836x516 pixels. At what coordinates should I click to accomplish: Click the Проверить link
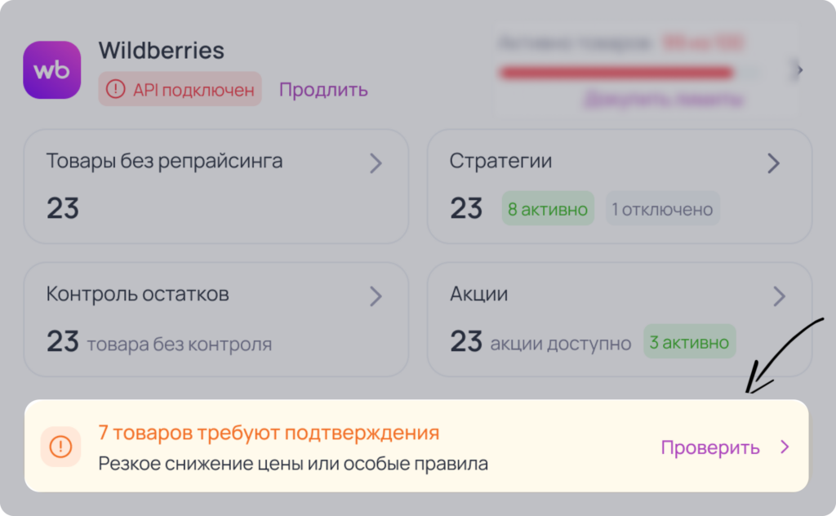click(710, 447)
